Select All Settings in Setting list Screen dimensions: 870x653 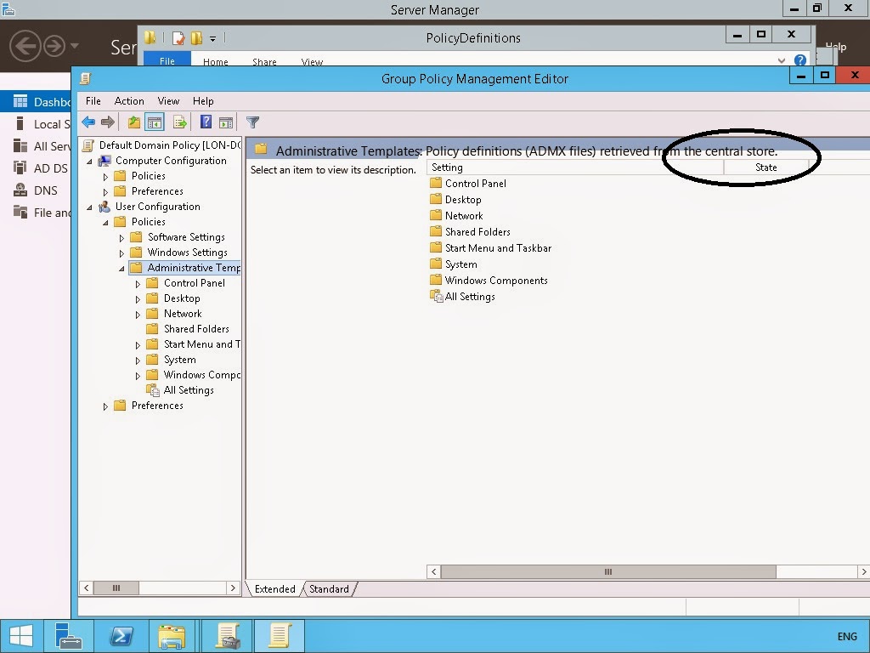tap(463, 297)
